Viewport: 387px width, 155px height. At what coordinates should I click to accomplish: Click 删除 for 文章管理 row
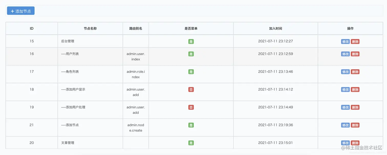pos(355,143)
